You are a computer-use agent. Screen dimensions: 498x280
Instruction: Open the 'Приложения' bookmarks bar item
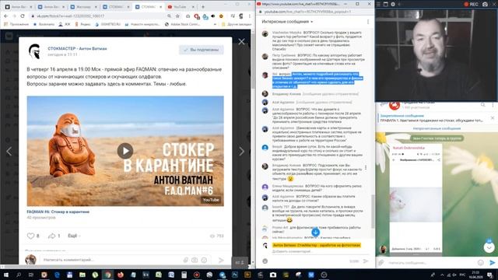tap(16, 24)
